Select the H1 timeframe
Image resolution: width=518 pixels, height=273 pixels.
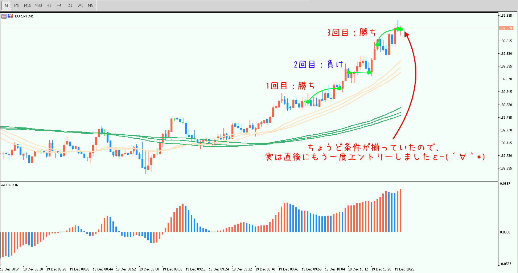[49, 5]
